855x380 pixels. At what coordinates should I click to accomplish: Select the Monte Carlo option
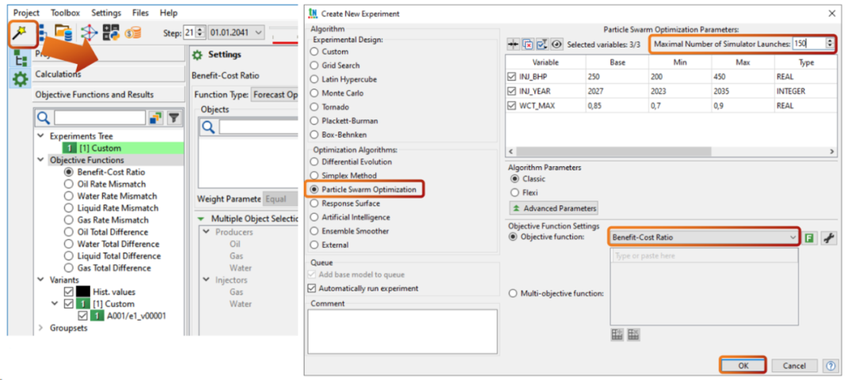(x=336, y=93)
